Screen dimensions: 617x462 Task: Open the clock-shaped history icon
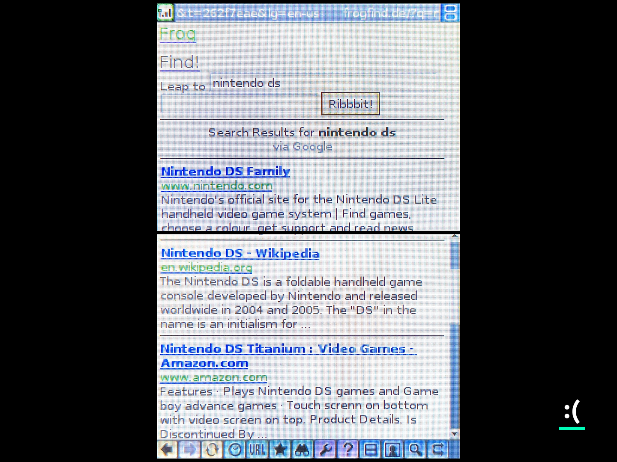pyautogui.click(x=235, y=450)
